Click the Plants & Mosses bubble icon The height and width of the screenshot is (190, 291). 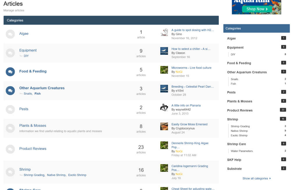[10, 128]
